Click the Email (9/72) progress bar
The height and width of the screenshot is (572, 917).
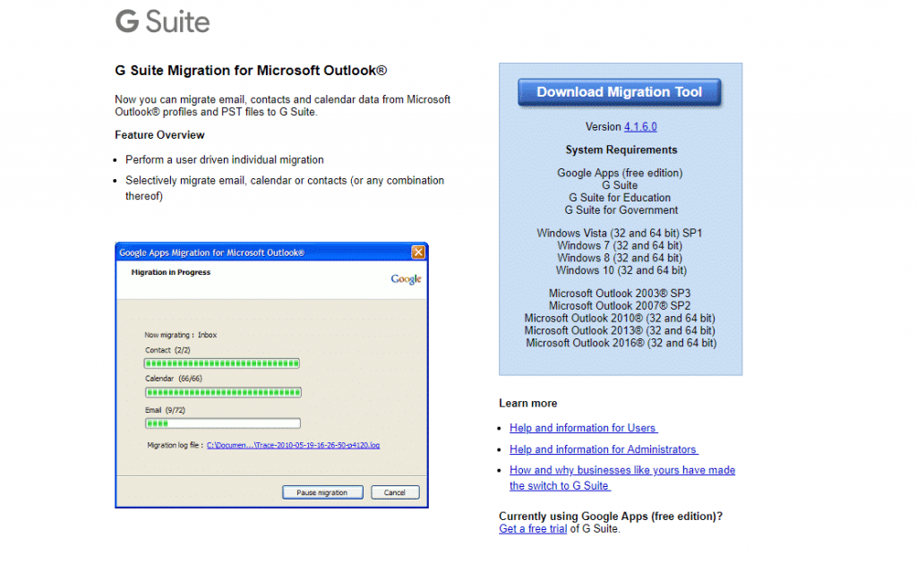222,423
